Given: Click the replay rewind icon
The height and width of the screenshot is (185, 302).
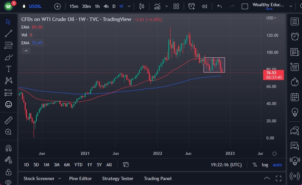Looking at the screenshot, I should click(x=205, y=6).
